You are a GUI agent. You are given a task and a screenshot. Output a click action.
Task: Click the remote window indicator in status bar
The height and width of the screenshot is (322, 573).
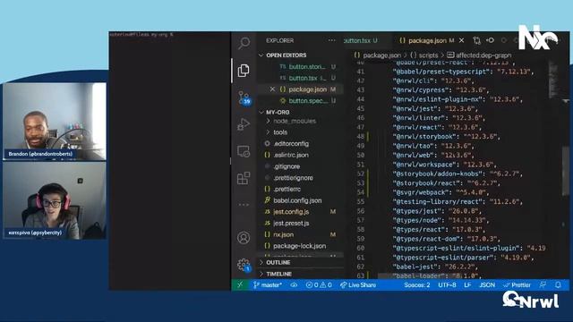coord(240,284)
